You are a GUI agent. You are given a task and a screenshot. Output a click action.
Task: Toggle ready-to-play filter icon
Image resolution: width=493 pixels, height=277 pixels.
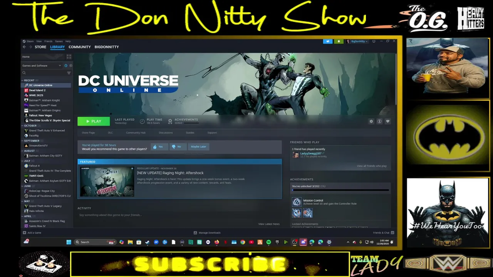click(x=70, y=65)
